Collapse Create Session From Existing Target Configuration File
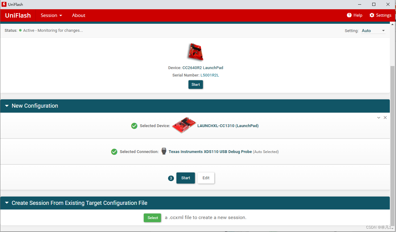This screenshot has width=396, height=232. (x=7, y=203)
